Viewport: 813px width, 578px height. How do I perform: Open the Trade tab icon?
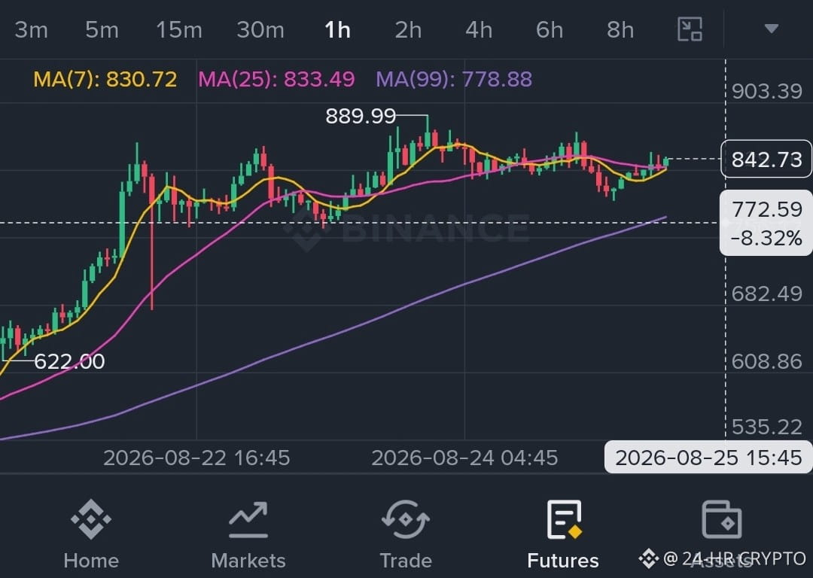pyautogui.click(x=406, y=519)
